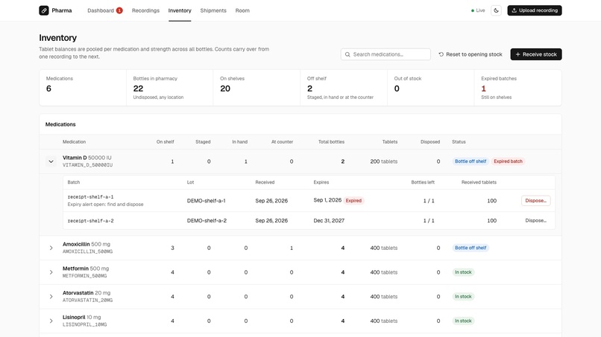This screenshot has height=337, width=601.
Task: Click the Status column header
Action: pyautogui.click(x=459, y=142)
